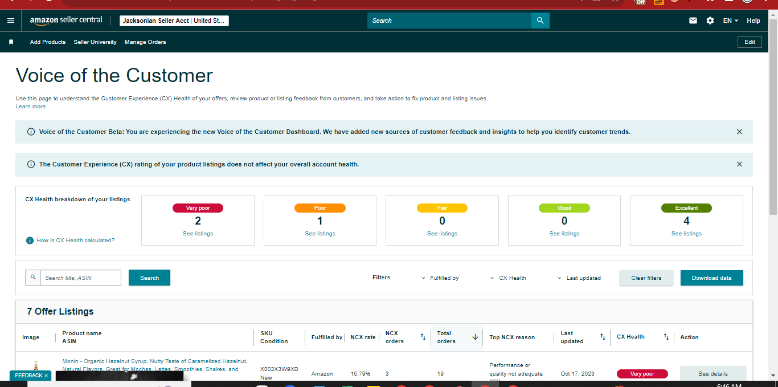Click the Edit favorites bar button

[x=750, y=42]
